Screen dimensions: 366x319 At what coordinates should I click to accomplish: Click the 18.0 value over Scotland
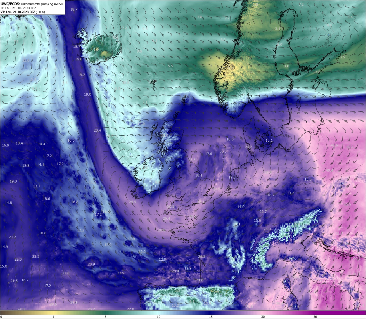tap(164, 136)
